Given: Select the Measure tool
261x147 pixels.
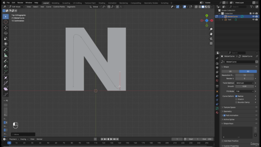Looking at the screenshot, I should pyautogui.click(x=6, y=56).
